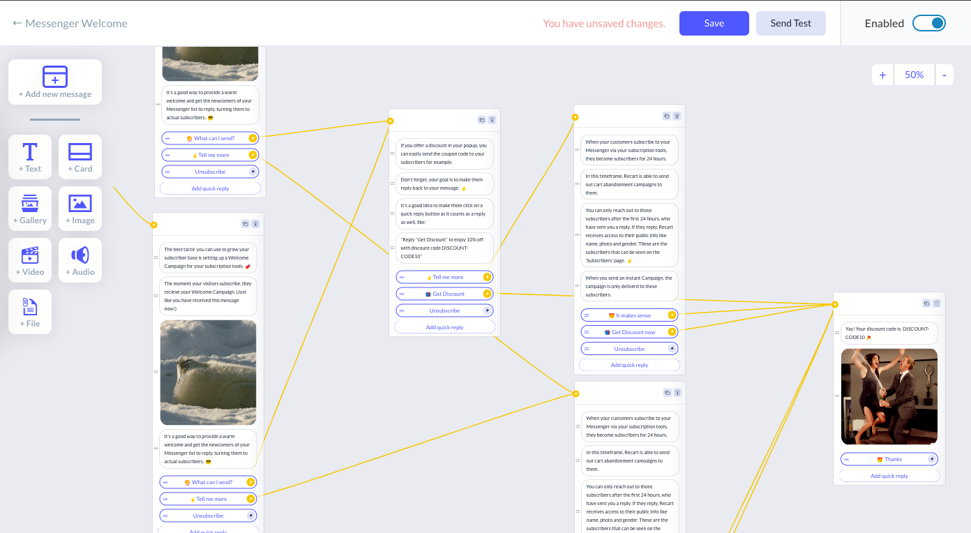The height and width of the screenshot is (533, 971).
Task: Zoom in with the plus button
Action: click(882, 75)
